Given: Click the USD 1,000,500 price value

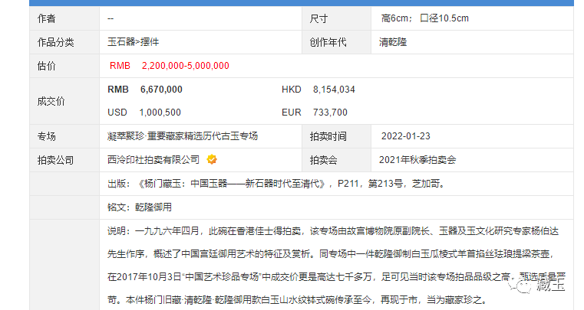Looking at the screenshot, I should click(x=160, y=112).
